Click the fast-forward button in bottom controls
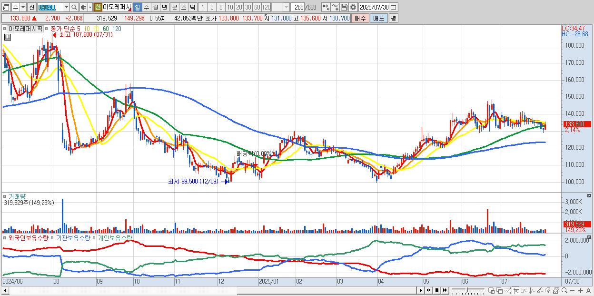 tap(445, 290)
